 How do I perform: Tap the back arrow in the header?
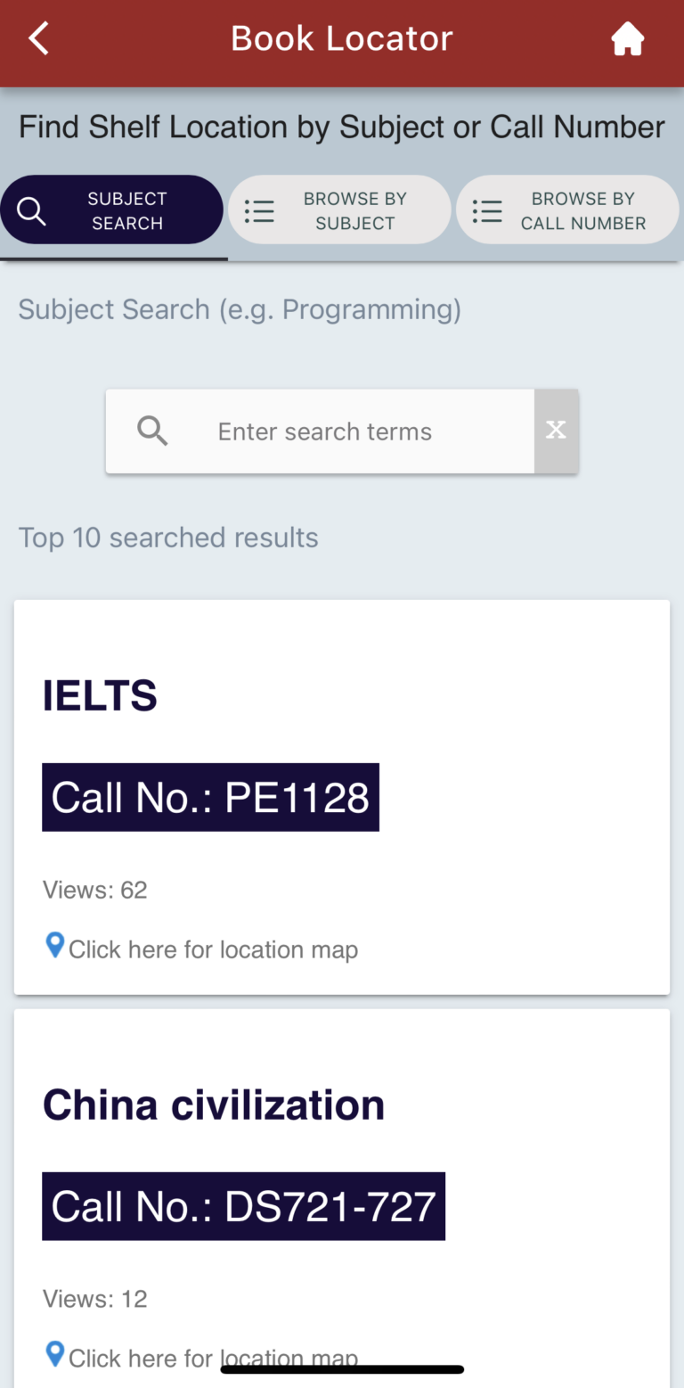[x=37, y=38]
